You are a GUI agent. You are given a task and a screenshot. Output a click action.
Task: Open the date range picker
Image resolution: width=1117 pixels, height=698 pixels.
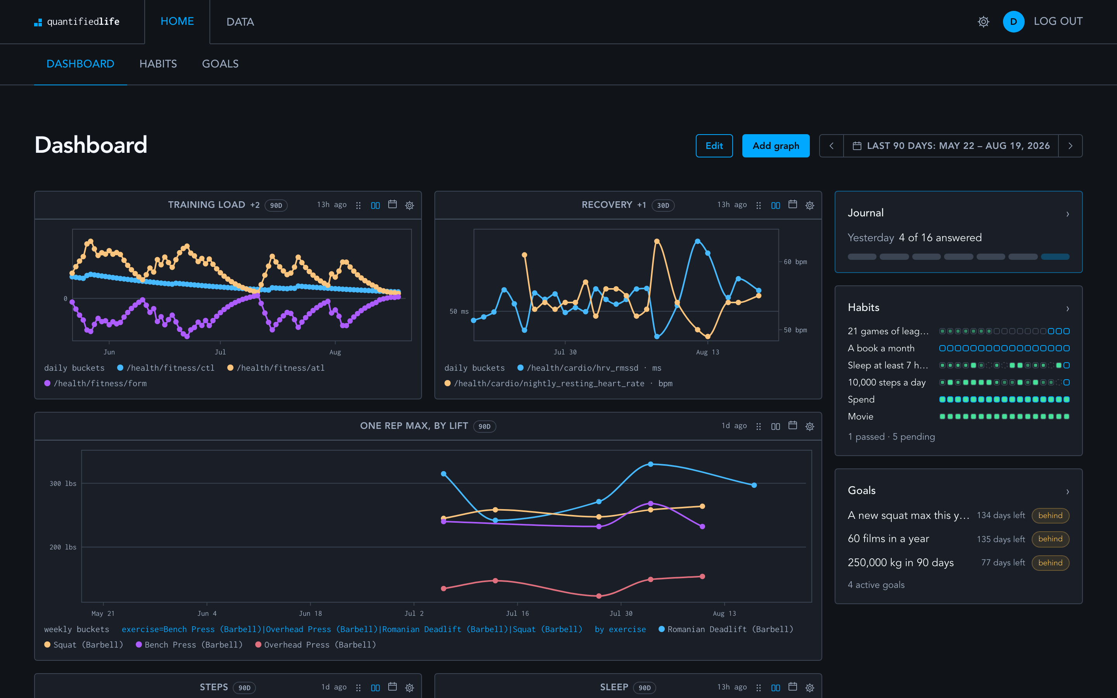click(951, 146)
